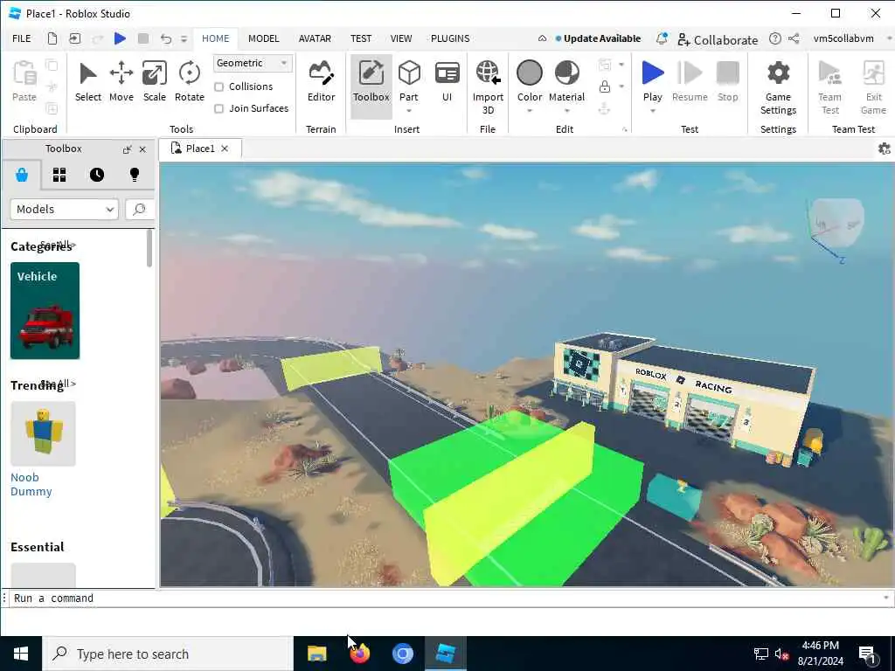Open the FILE menu
This screenshot has height=671, width=895.
(x=22, y=38)
